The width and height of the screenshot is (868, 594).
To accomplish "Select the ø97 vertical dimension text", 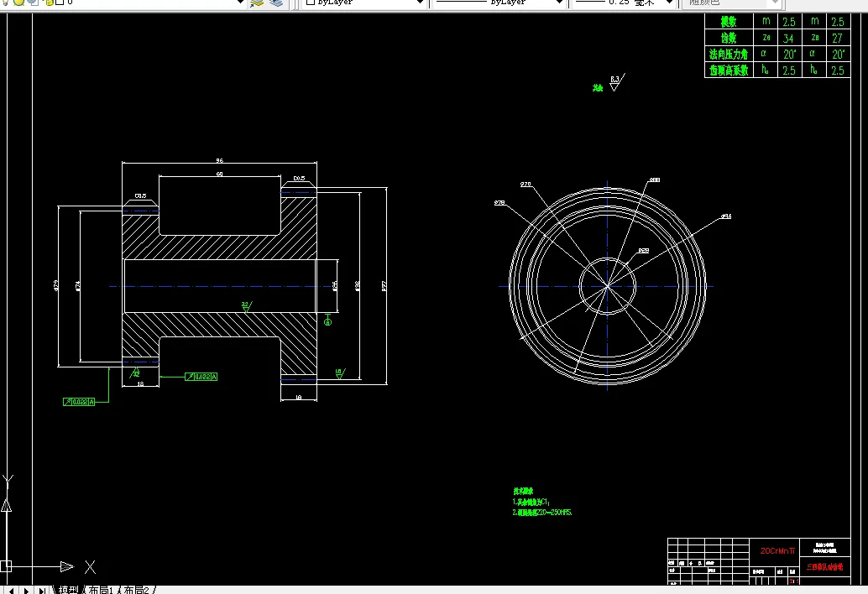I will [384, 286].
